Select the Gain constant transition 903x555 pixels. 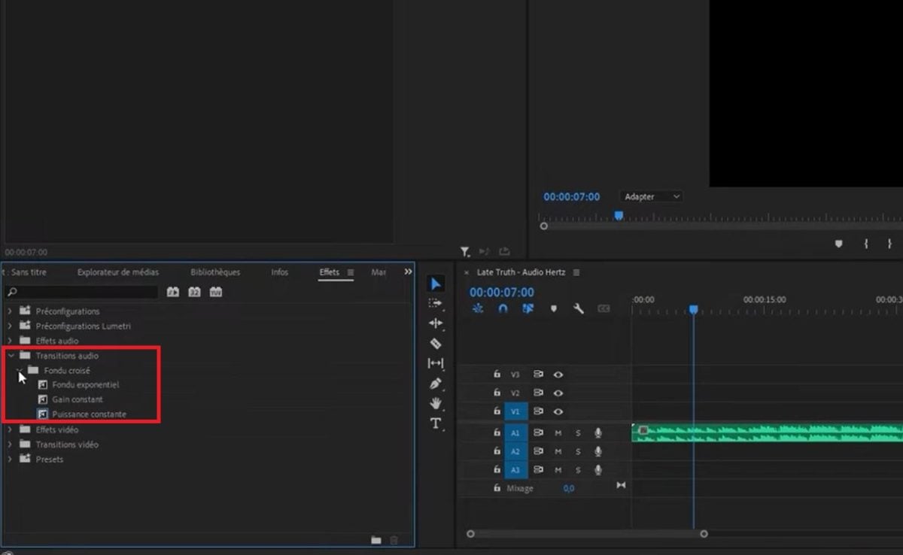point(78,399)
